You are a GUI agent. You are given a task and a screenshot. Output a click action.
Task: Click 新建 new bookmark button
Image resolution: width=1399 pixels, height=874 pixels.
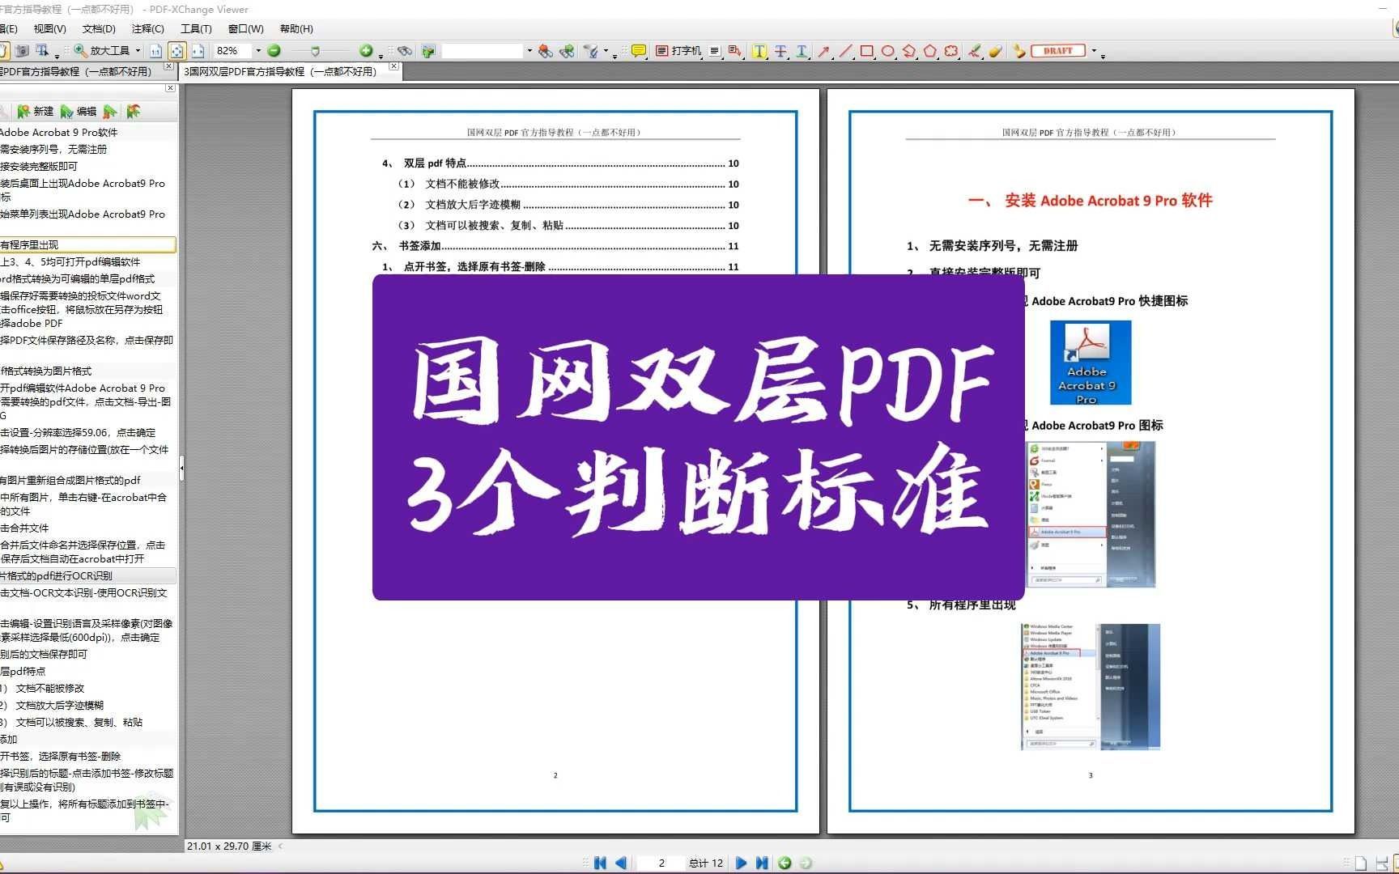pyautogui.click(x=36, y=112)
